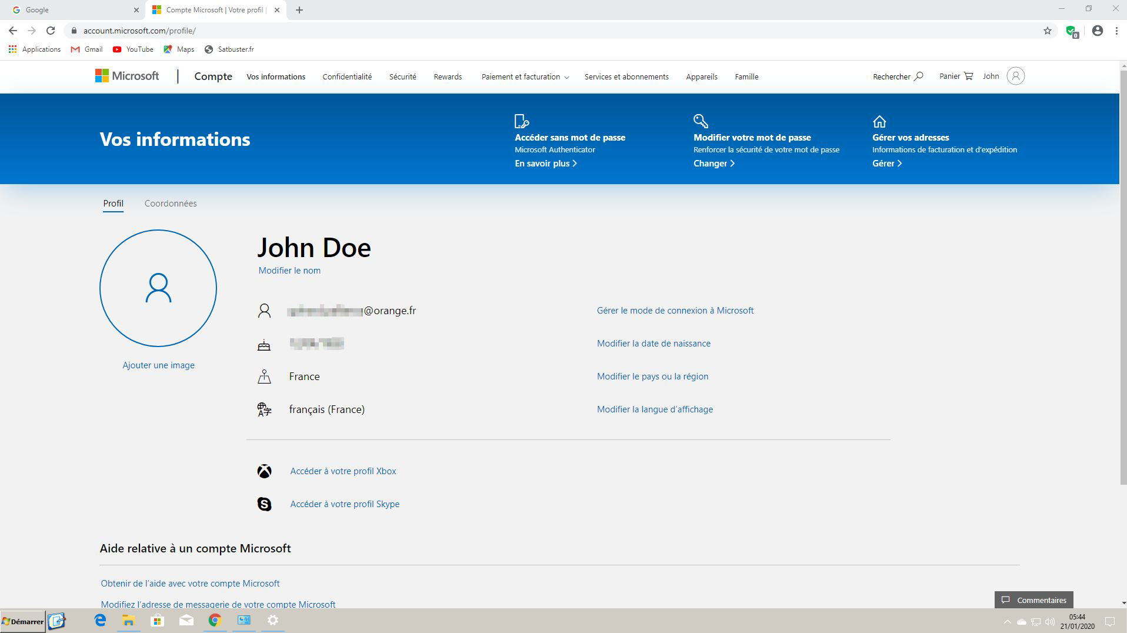Click the Démarrer start button
The width and height of the screenshot is (1127, 633).
click(23, 621)
